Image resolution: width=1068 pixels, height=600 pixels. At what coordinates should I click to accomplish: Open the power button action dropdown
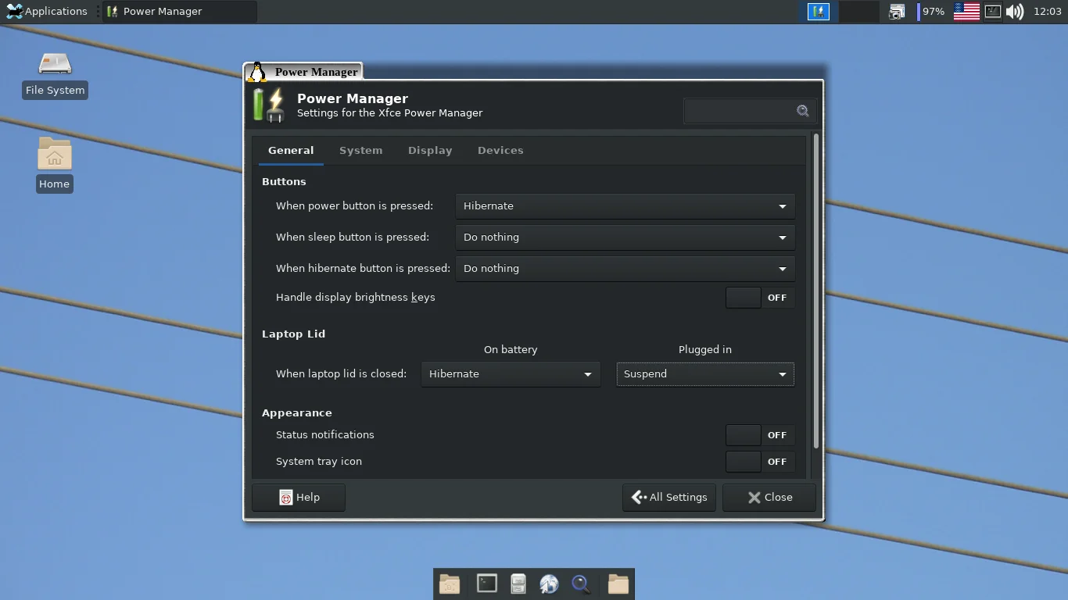625,206
